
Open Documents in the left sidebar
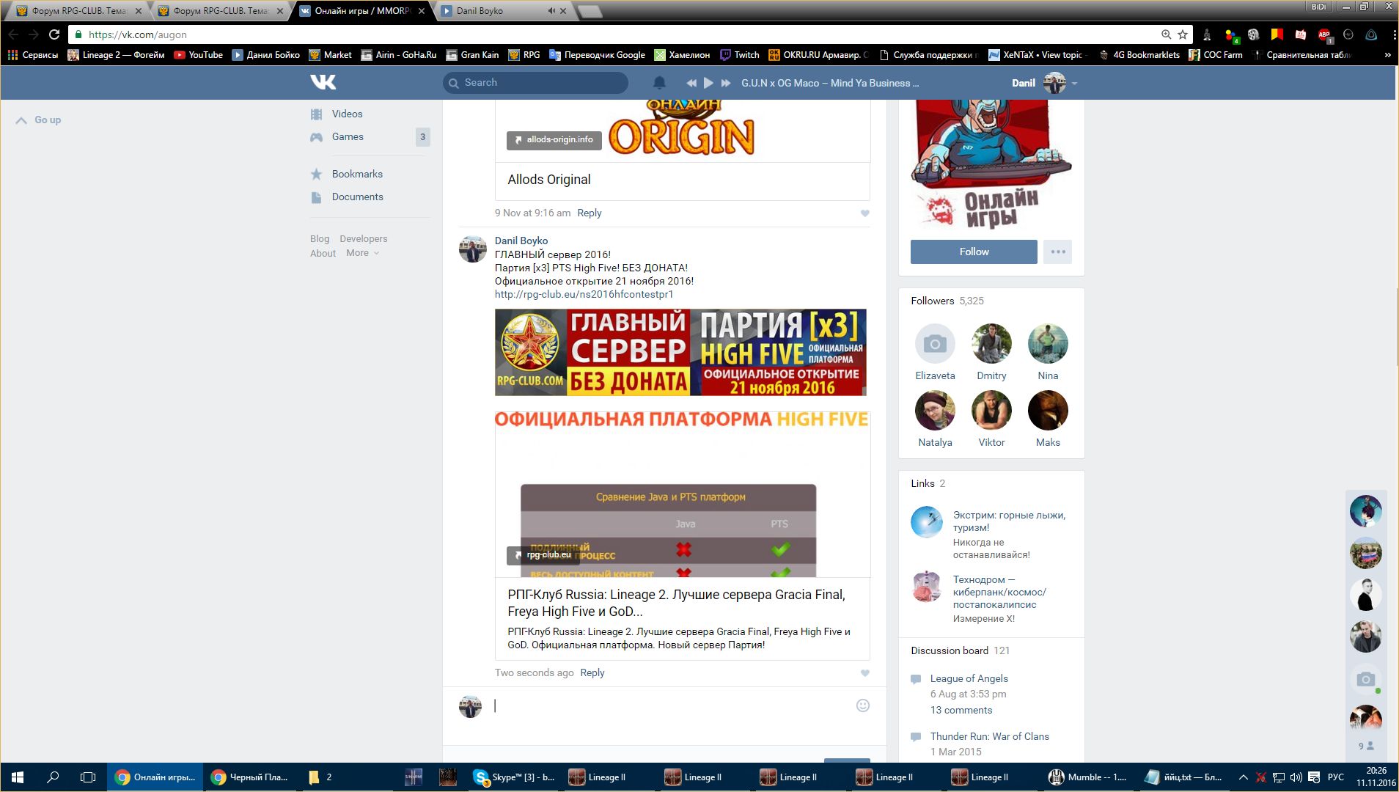357,197
